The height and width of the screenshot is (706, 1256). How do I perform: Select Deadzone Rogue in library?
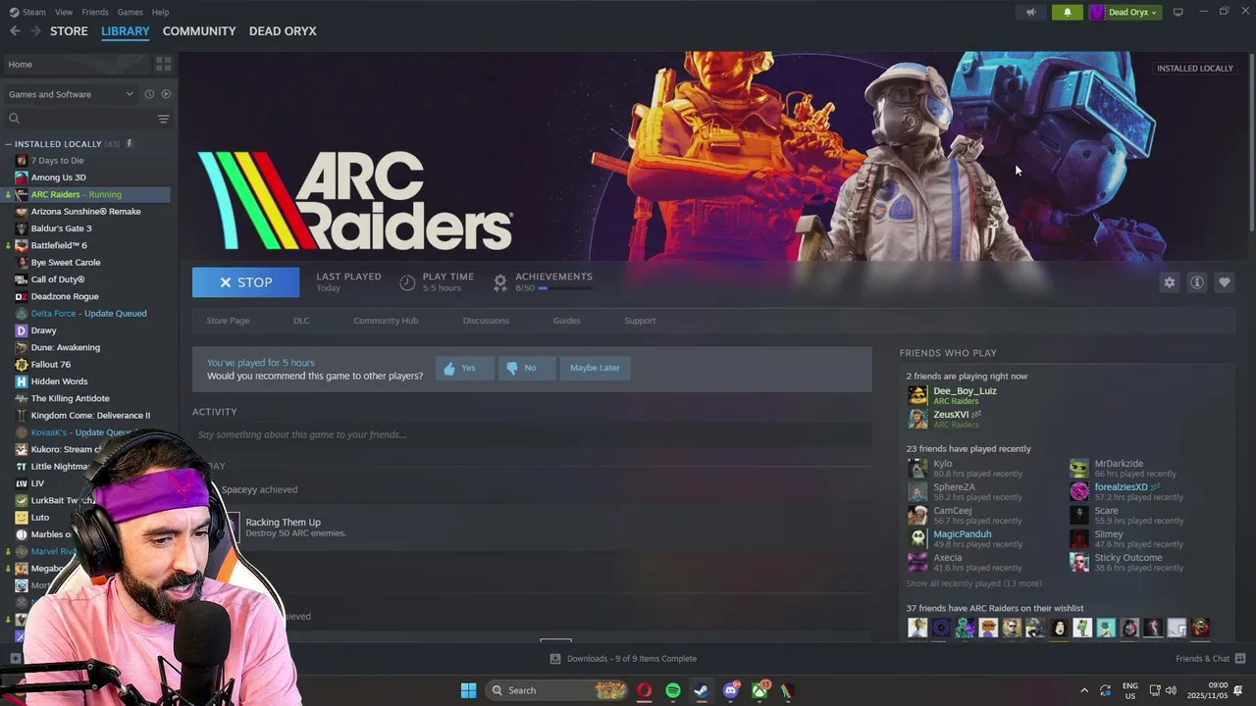(65, 296)
